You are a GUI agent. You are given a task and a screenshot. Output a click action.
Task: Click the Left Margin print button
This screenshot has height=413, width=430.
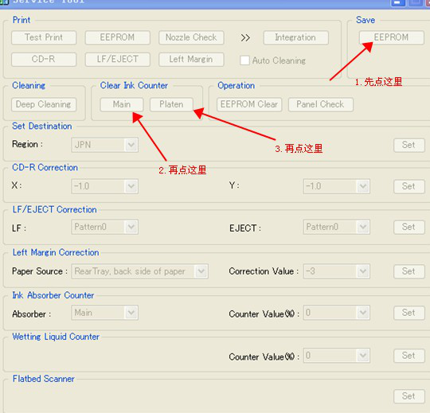(191, 59)
